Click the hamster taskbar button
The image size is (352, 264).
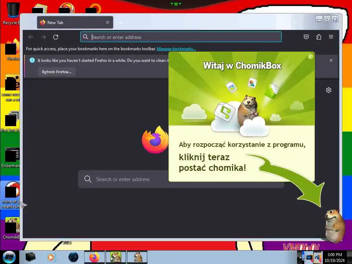tap(137, 257)
